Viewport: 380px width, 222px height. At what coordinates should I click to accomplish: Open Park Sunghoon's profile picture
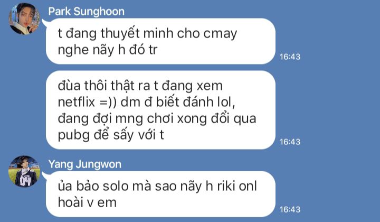coord(24,18)
